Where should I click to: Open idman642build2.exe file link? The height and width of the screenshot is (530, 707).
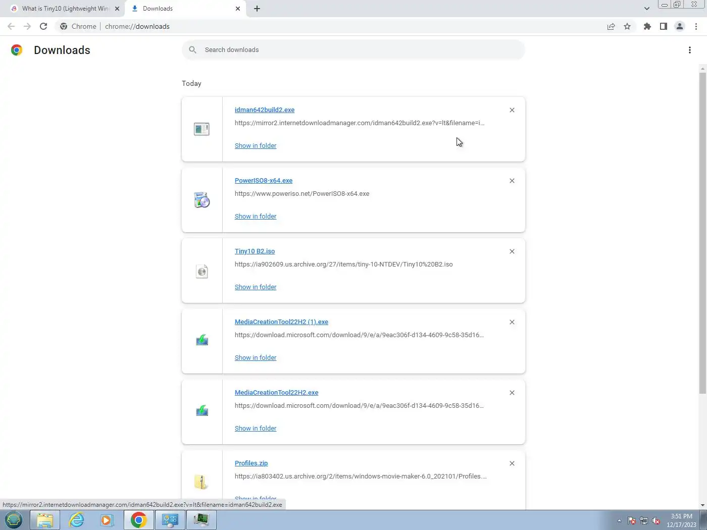(x=265, y=110)
